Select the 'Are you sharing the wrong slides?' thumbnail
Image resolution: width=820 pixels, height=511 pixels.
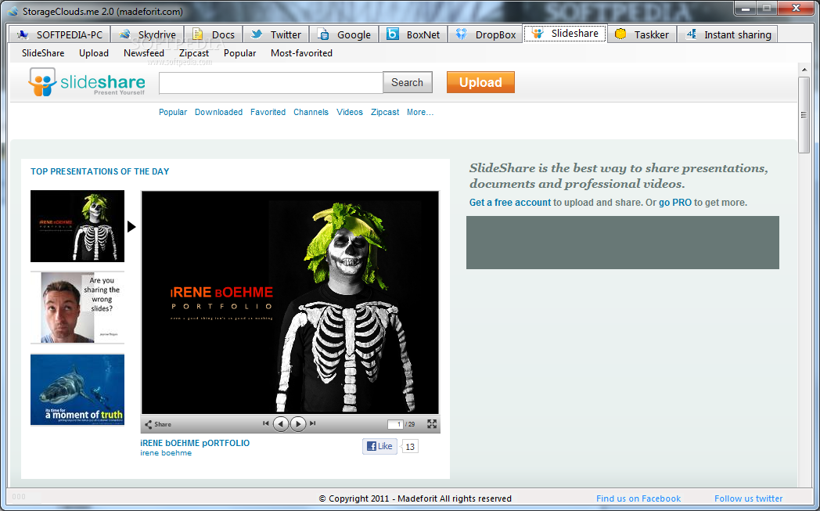tap(77, 308)
